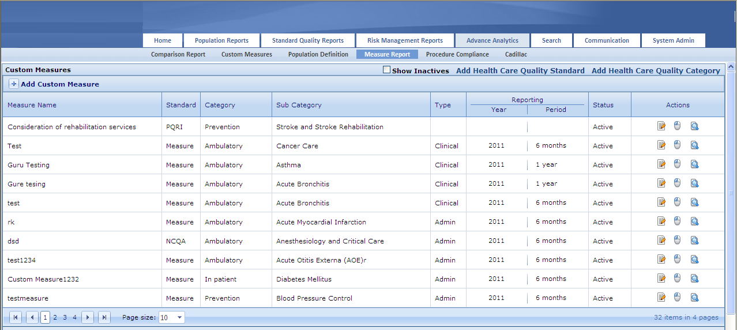Click the magnifier preview icon for testmeasure
This screenshot has width=737, height=330.
pyautogui.click(x=694, y=298)
